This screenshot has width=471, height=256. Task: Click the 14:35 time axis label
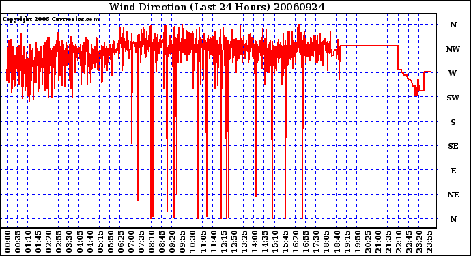[x=265, y=242]
